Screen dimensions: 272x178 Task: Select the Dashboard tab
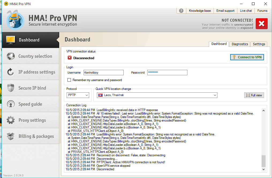[219, 44]
